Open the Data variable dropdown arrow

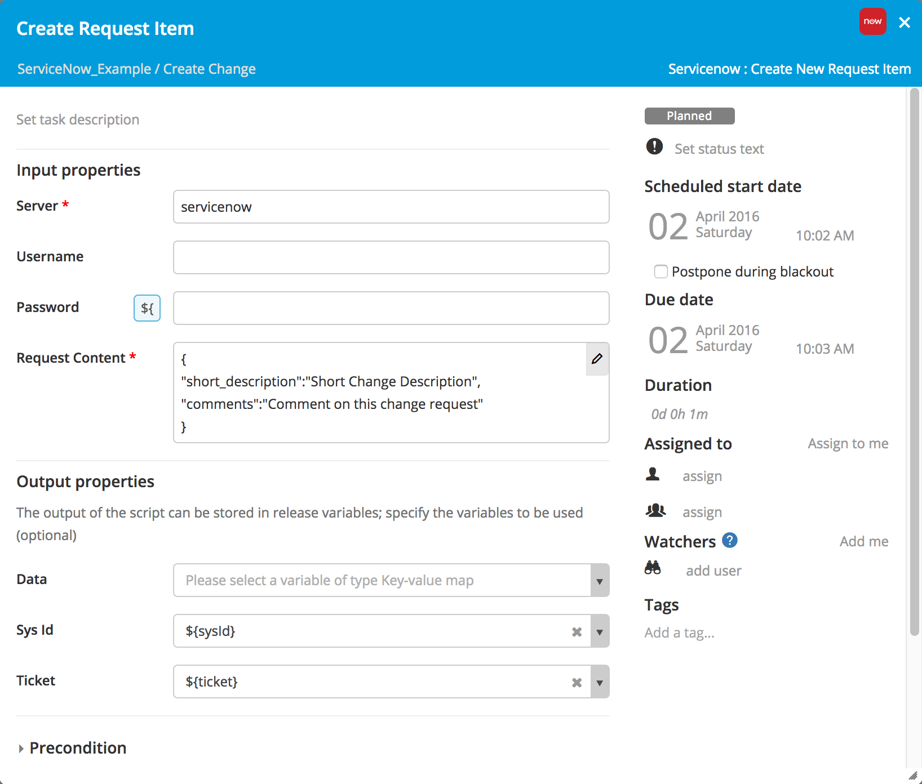pos(600,581)
